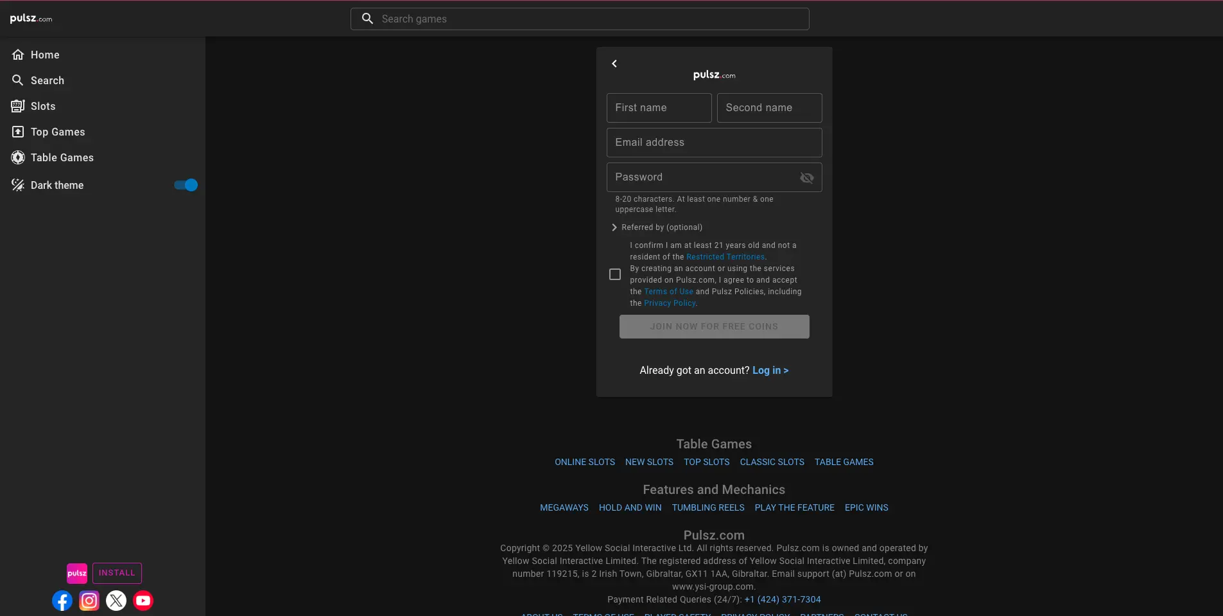The image size is (1223, 616).
Task: Open the HOLD AND WIN footer link
Action: tap(630, 507)
